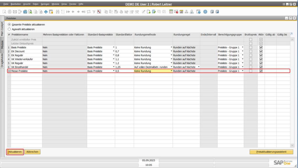Viewport: 298px width, 168px height.
Task: Open Berechtigungsgruppe dropdown for Messe-Preisliste
Action: click(x=242, y=71)
